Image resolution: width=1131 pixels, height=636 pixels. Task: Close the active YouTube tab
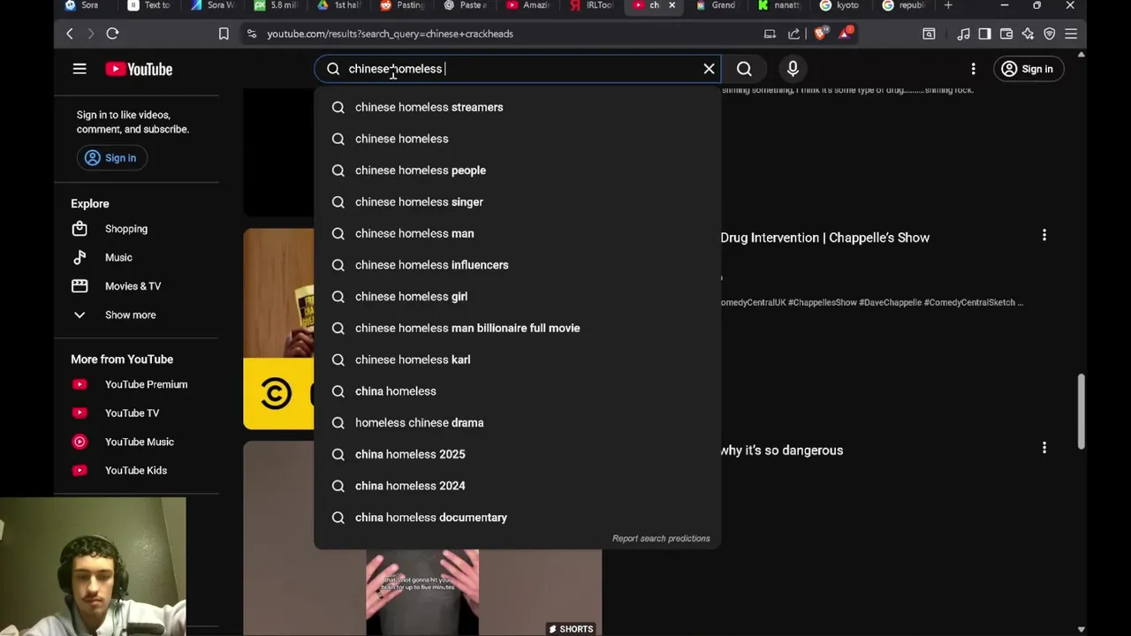(x=672, y=5)
